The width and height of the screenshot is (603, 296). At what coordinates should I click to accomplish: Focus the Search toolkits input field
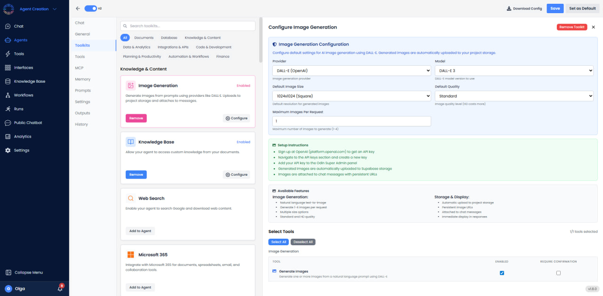[x=188, y=26]
